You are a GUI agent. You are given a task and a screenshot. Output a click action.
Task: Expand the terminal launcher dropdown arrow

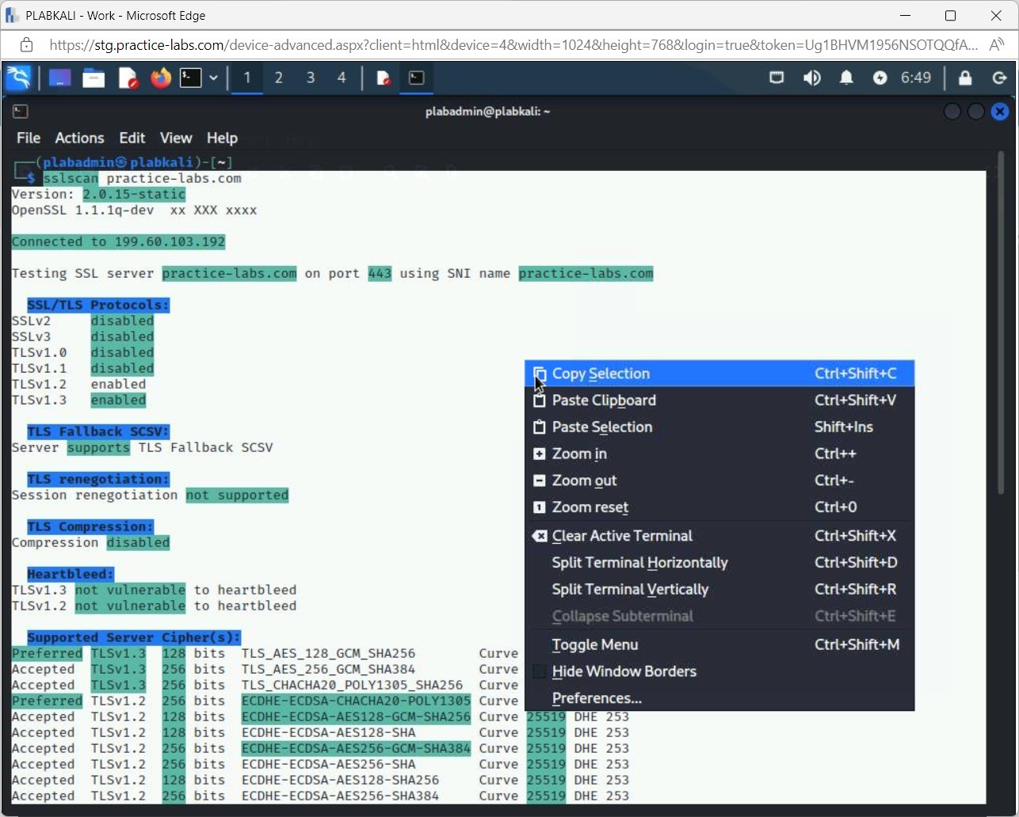pyautogui.click(x=213, y=78)
